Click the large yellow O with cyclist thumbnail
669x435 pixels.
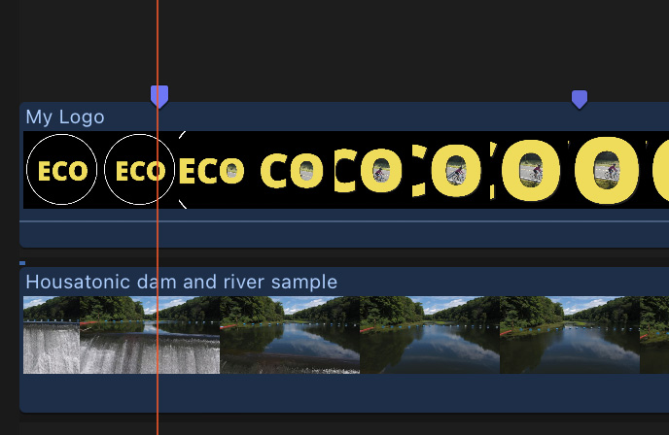tap(607, 171)
